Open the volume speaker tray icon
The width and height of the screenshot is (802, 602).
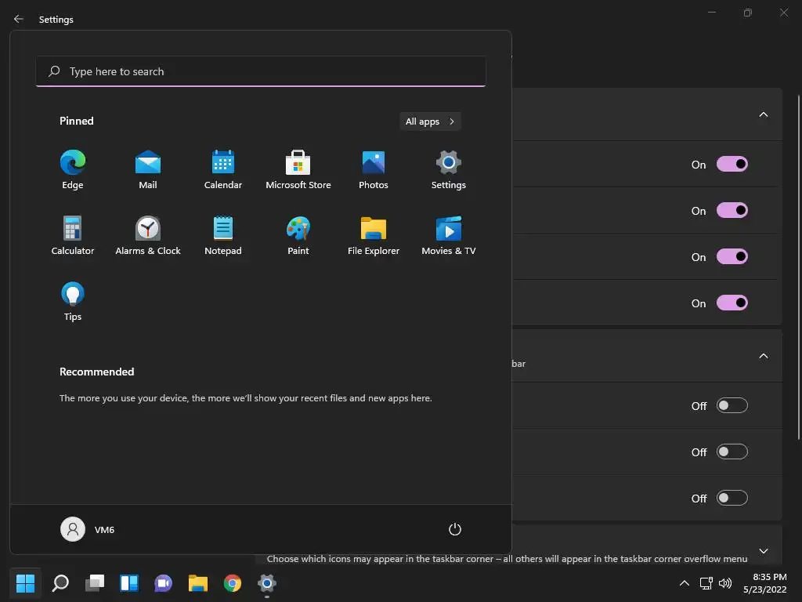click(x=725, y=583)
